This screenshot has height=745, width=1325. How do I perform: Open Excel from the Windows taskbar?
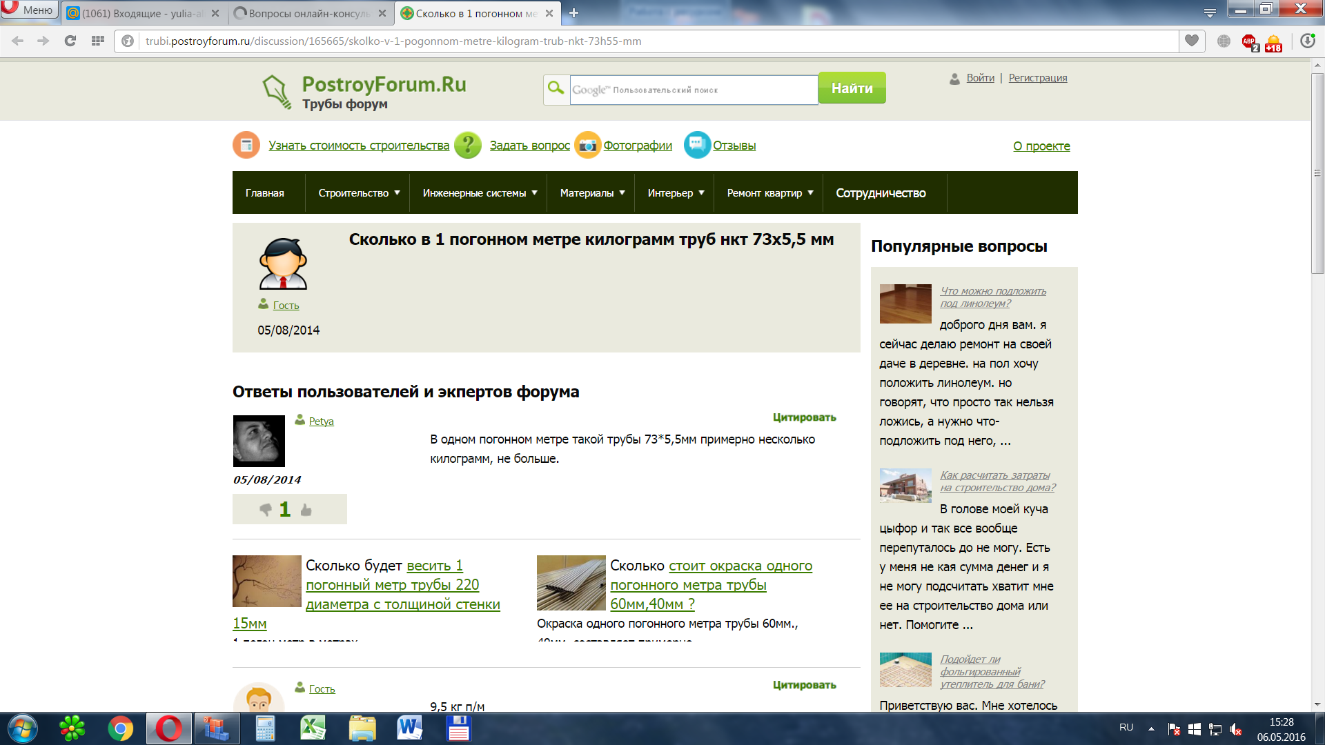pyautogui.click(x=313, y=728)
